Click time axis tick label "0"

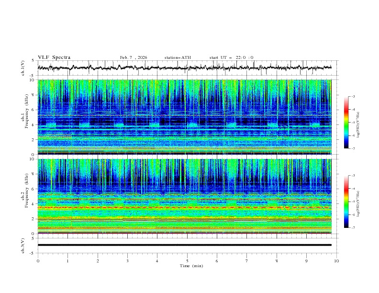pos(38,261)
